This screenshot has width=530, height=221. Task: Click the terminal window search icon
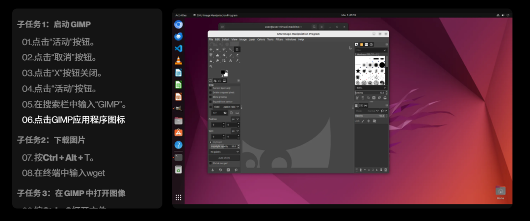pyautogui.click(x=314, y=26)
